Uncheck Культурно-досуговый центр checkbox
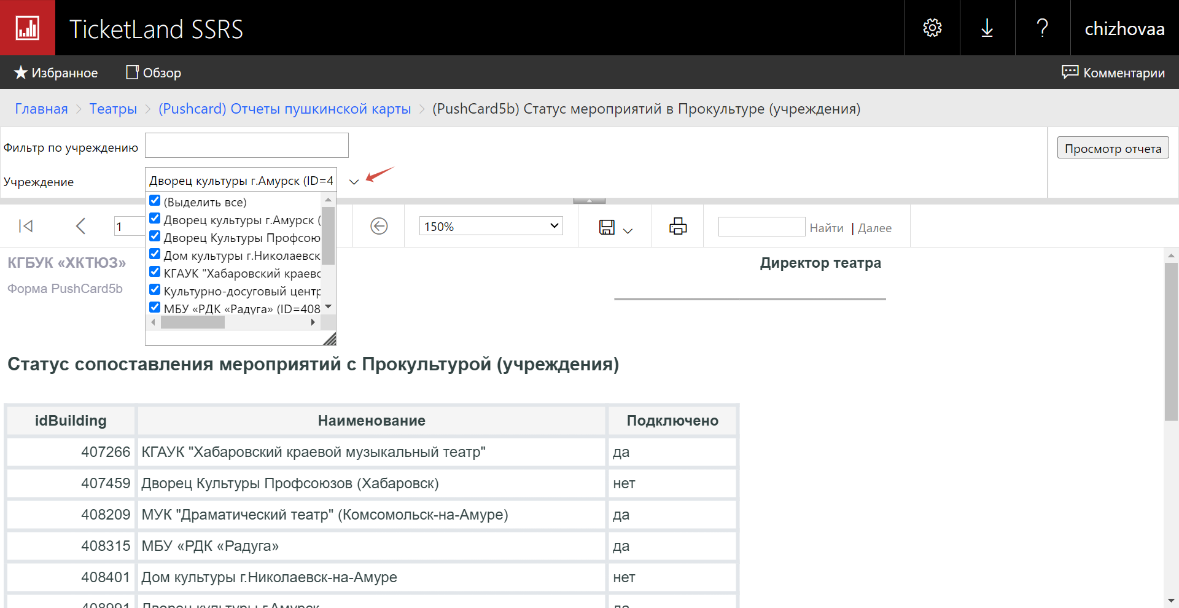Image resolution: width=1179 pixels, height=608 pixels. 155,289
